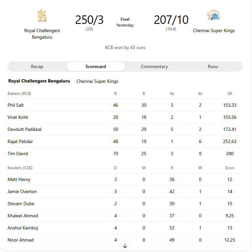Click the Econ column header
Screen dimensions: 252x252
pyautogui.click(x=229, y=168)
